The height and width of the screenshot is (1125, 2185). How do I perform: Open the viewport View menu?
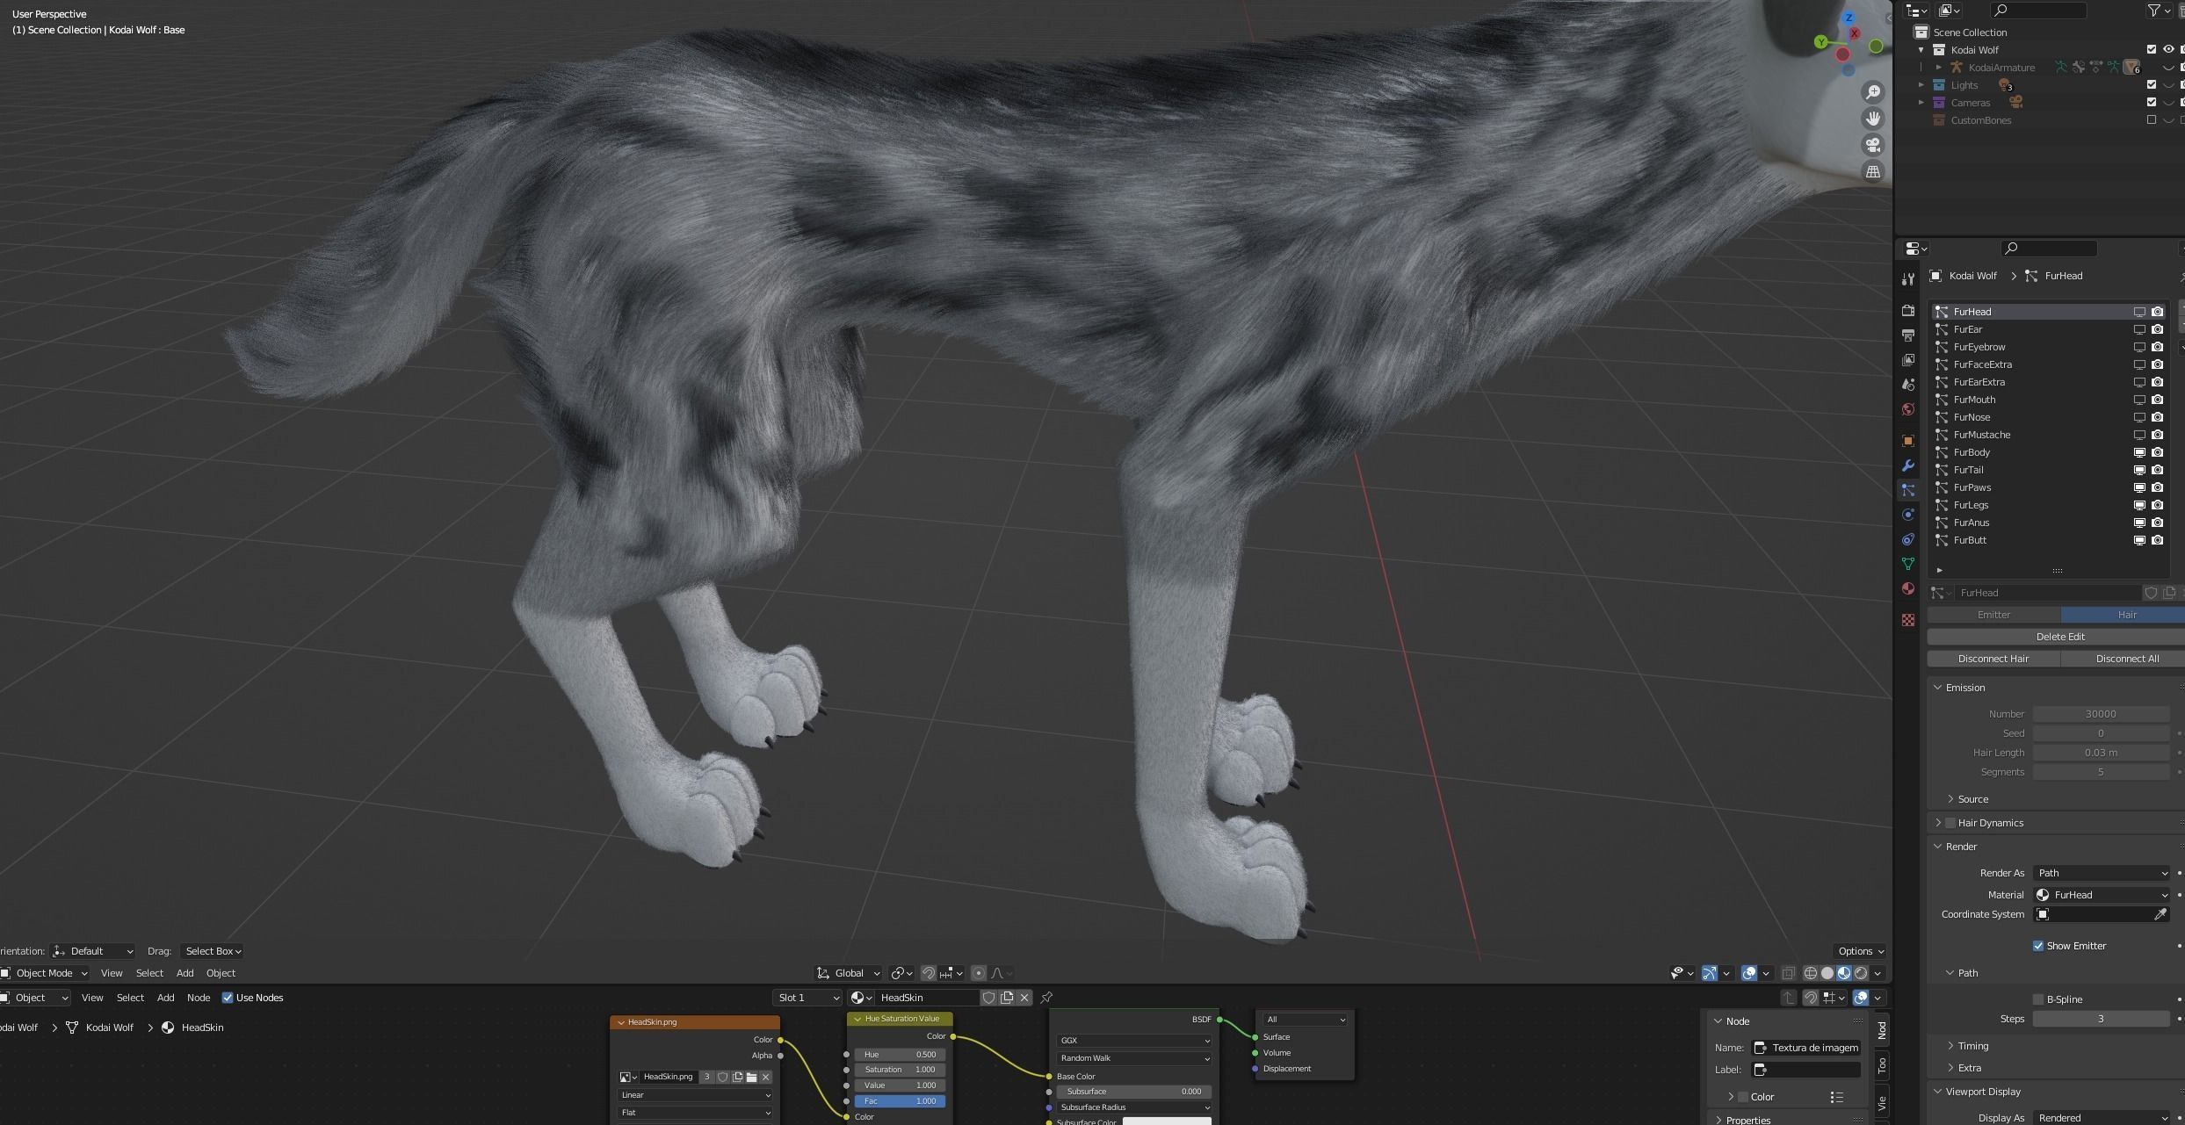[112, 973]
